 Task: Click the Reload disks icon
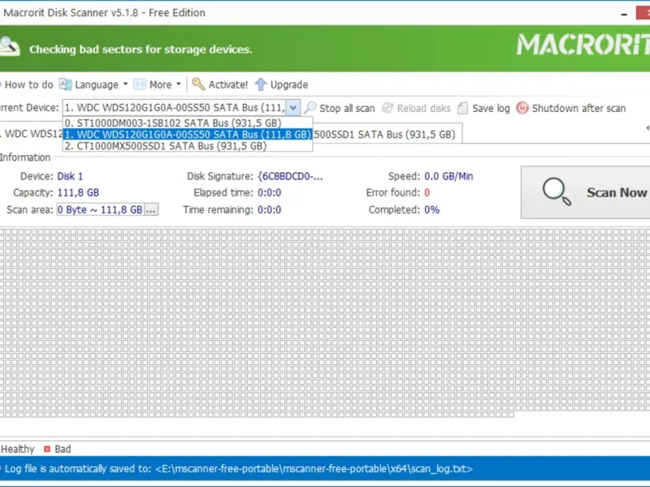coord(388,108)
